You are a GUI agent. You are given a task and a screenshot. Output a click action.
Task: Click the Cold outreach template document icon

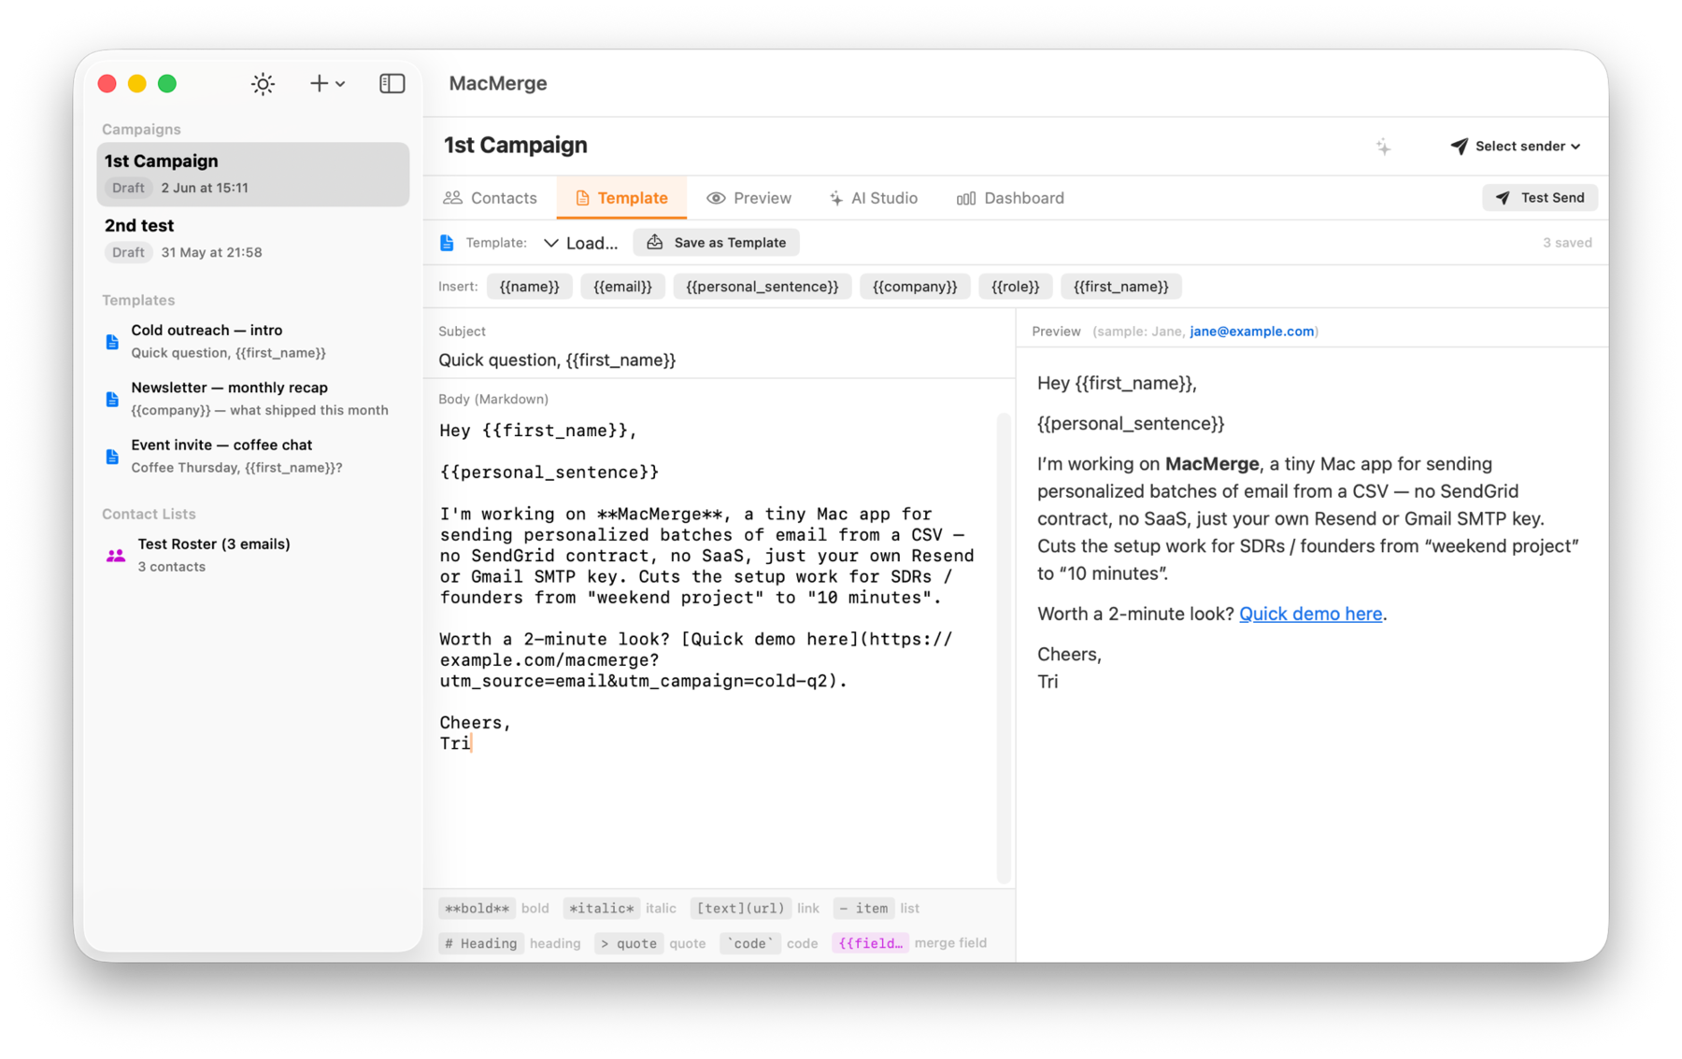point(112,342)
